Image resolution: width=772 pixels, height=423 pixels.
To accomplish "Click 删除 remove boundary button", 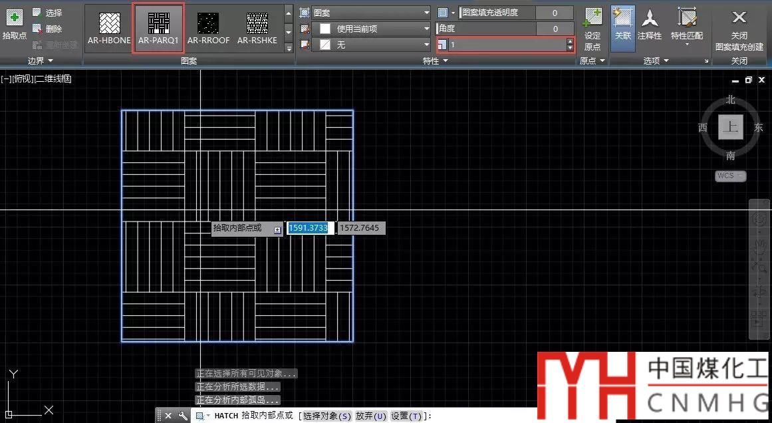I will click(x=48, y=29).
